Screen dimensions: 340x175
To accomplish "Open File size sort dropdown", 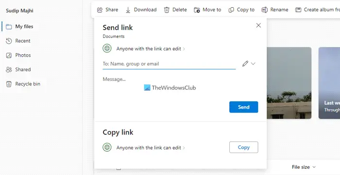I will (304, 167).
